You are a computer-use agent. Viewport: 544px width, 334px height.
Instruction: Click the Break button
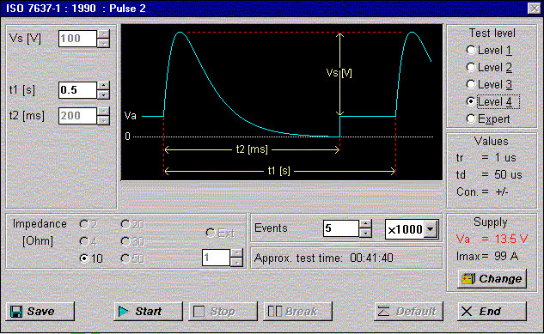[x=297, y=311]
